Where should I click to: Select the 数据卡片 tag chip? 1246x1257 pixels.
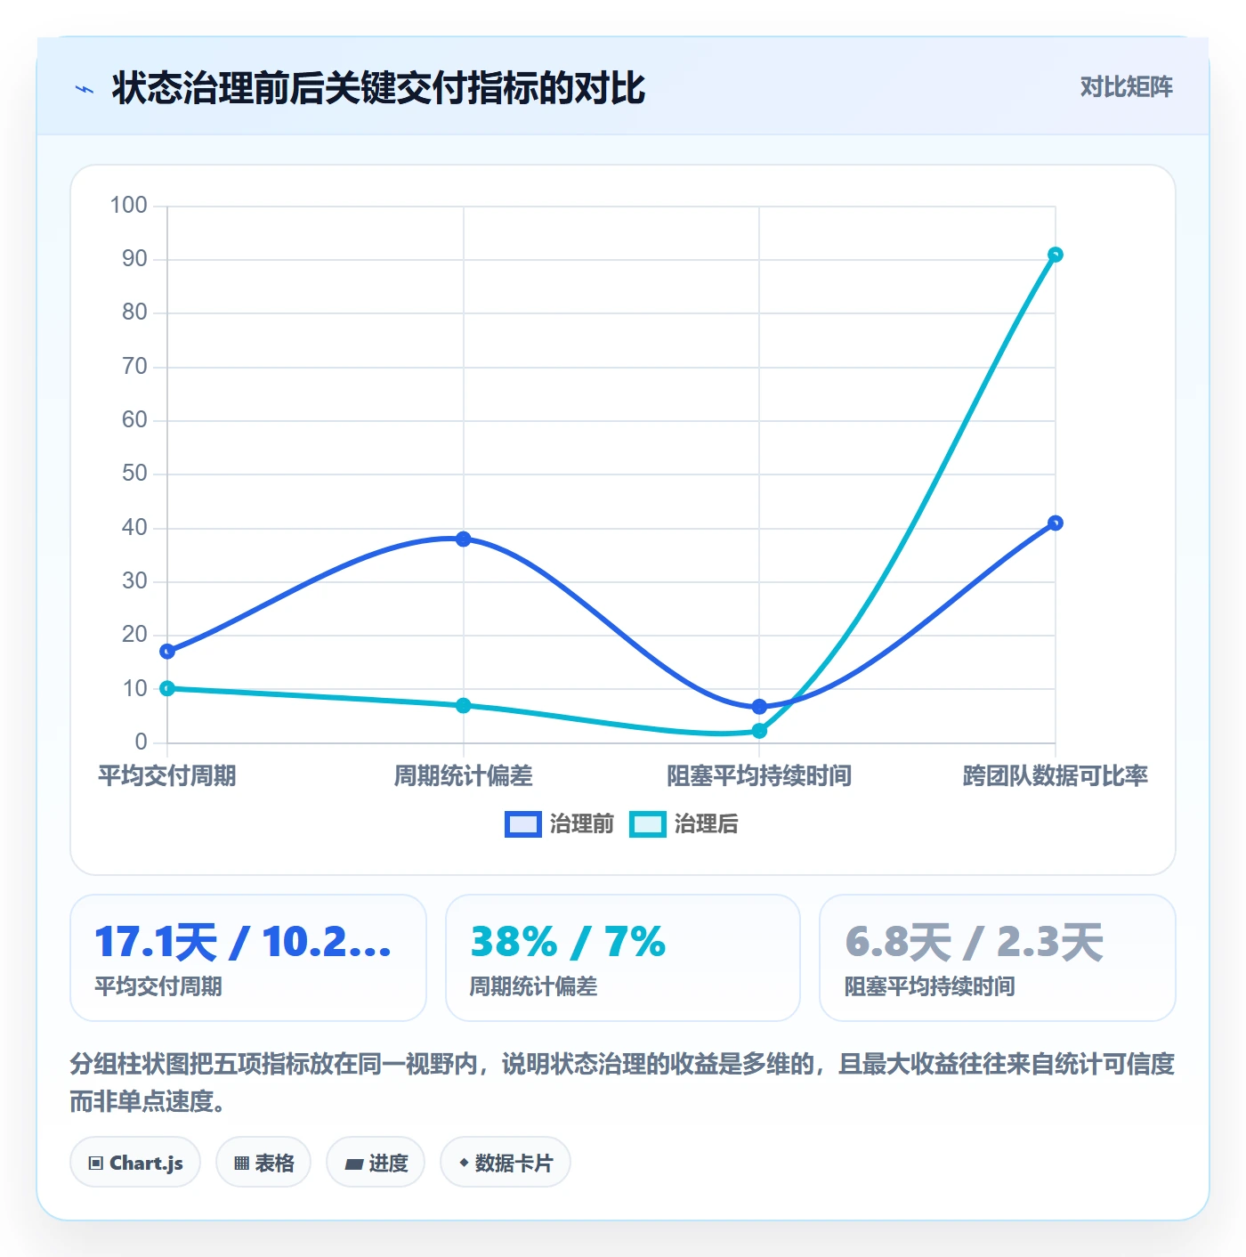point(506,1162)
